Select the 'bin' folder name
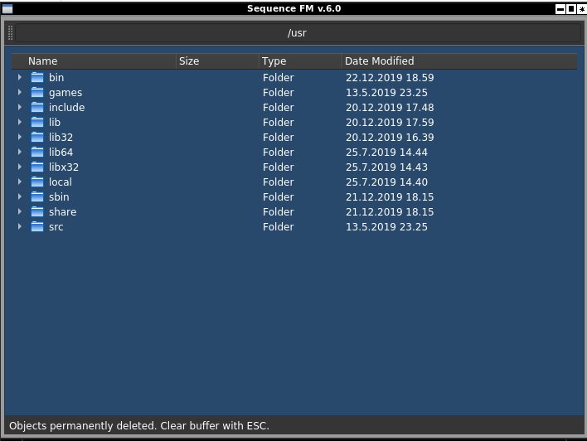Screen dimensions: 587x441 [56, 77]
